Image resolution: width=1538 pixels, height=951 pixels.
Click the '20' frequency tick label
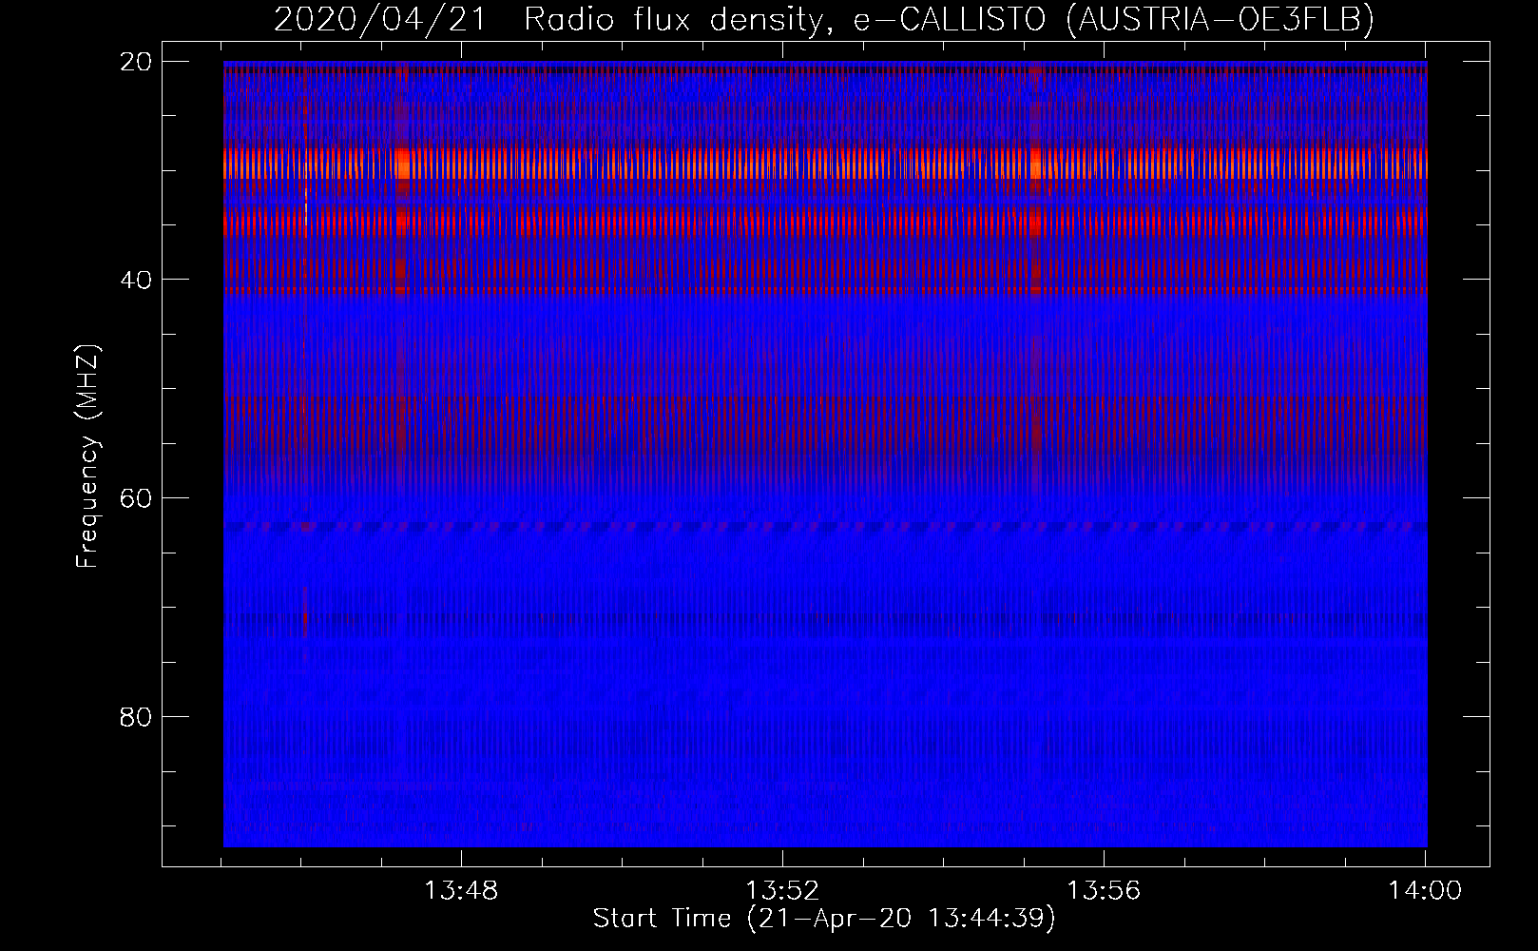point(136,62)
